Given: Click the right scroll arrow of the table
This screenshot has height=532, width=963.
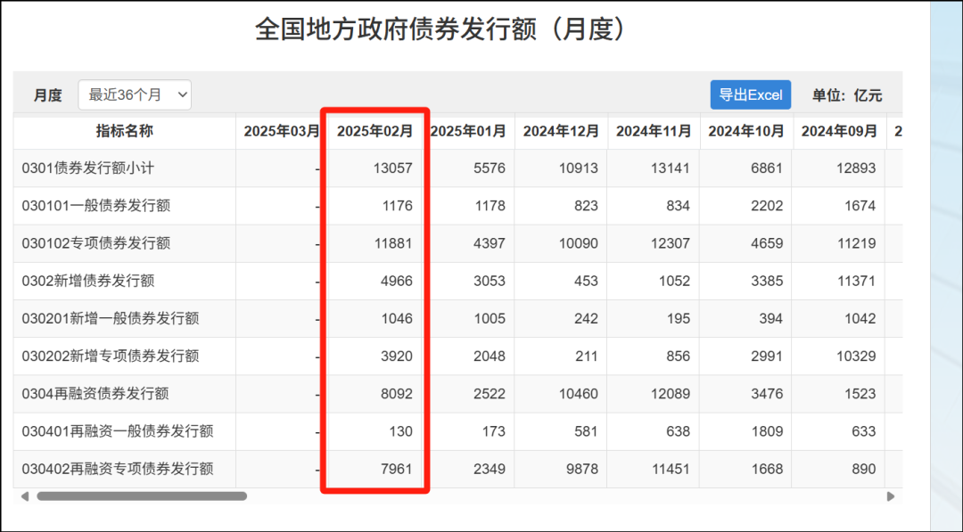Looking at the screenshot, I should [x=890, y=496].
